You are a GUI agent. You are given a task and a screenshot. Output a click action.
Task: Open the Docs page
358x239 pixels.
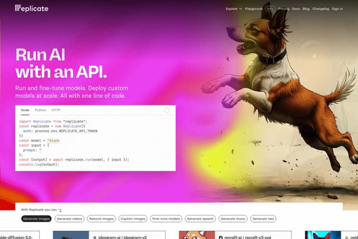(296, 9)
